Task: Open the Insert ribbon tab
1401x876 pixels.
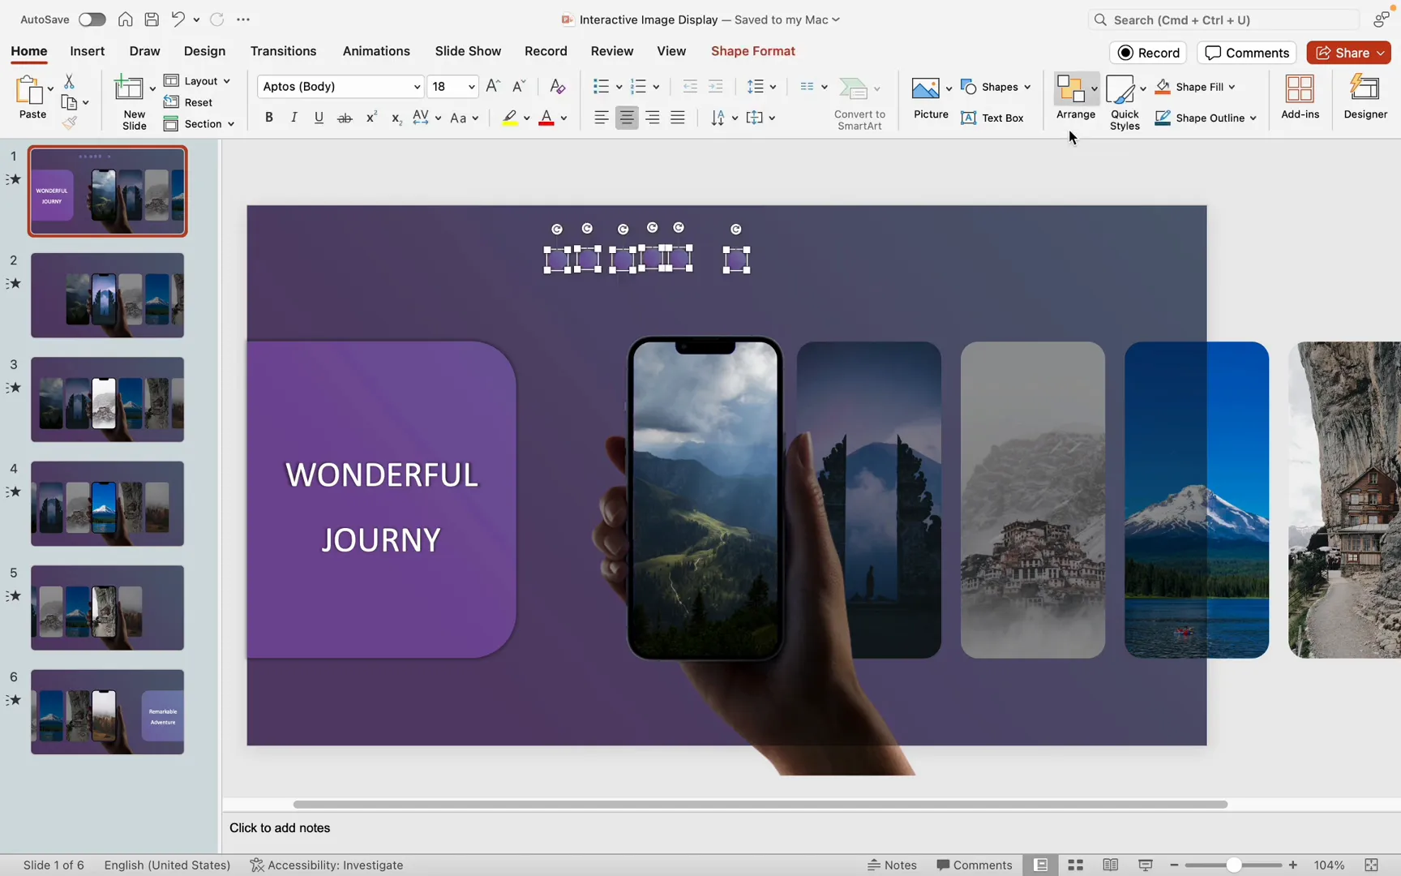Action: click(87, 51)
